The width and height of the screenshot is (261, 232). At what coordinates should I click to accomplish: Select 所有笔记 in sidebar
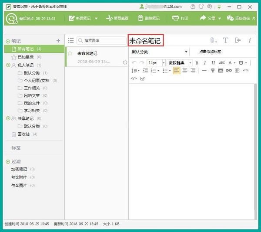(34, 49)
